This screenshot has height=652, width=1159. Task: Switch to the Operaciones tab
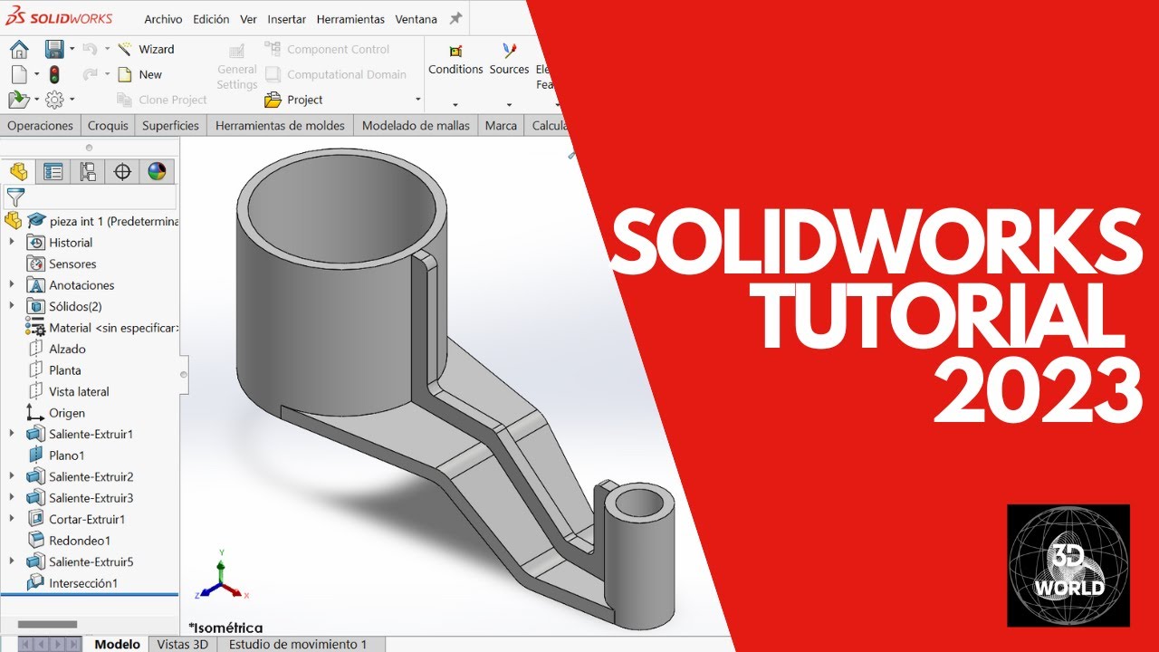(x=40, y=126)
